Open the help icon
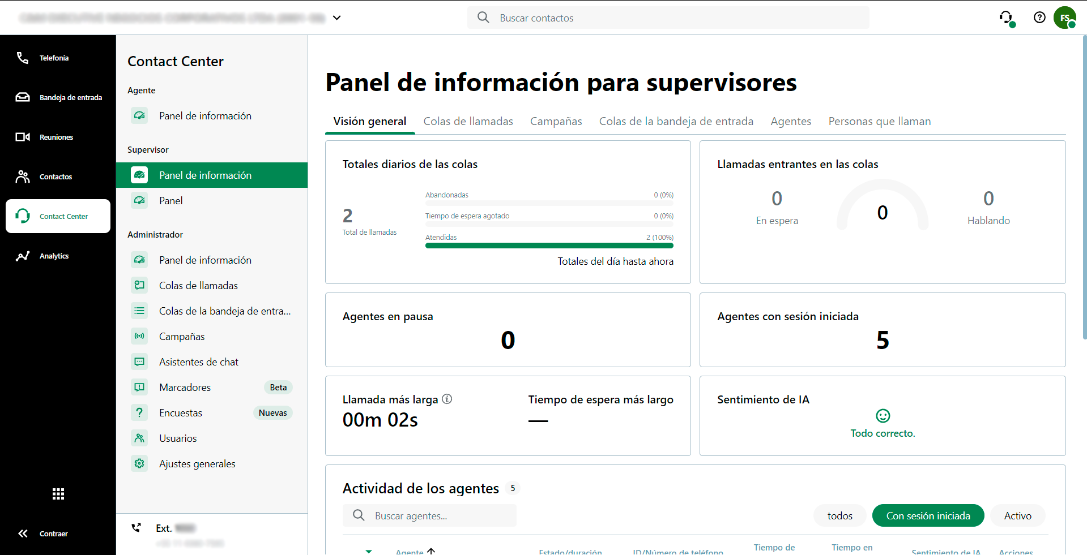1087x555 pixels. (1039, 18)
